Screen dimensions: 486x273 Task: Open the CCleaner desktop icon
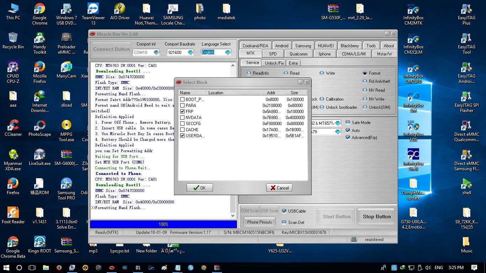coord(13,129)
